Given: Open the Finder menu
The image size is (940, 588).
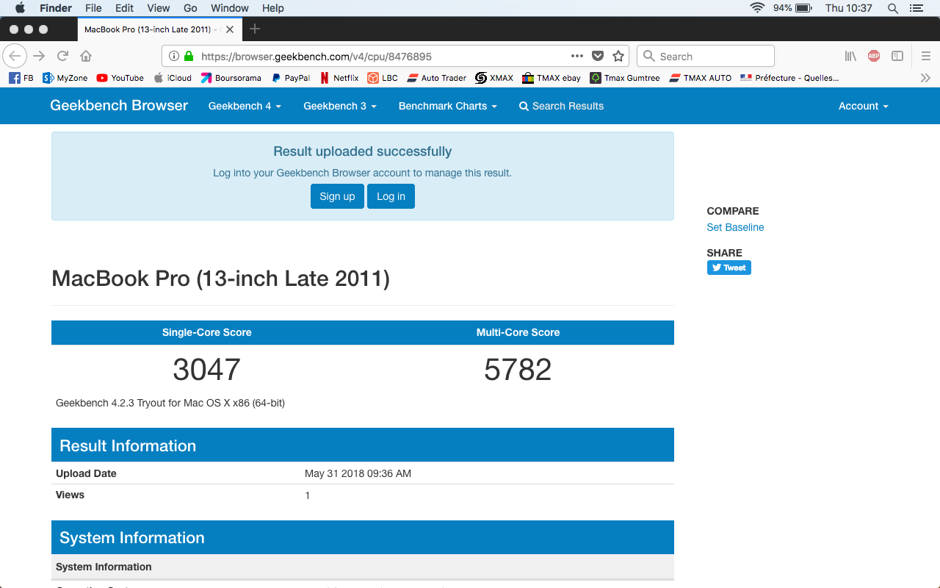Looking at the screenshot, I should (55, 8).
